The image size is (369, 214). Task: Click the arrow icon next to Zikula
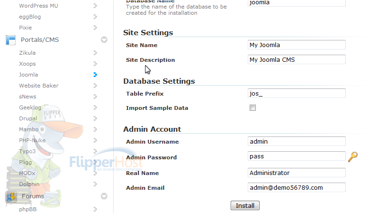[x=95, y=53]
